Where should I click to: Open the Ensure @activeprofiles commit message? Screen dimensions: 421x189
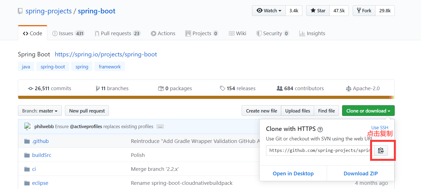[104, 126]
